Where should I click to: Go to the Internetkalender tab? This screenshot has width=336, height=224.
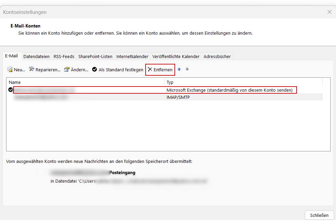[132, 56]
